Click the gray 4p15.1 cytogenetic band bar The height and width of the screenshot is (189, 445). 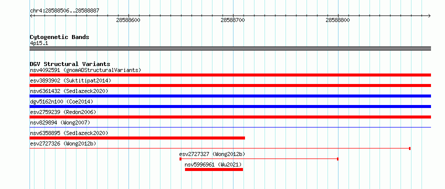pos(230,48)
